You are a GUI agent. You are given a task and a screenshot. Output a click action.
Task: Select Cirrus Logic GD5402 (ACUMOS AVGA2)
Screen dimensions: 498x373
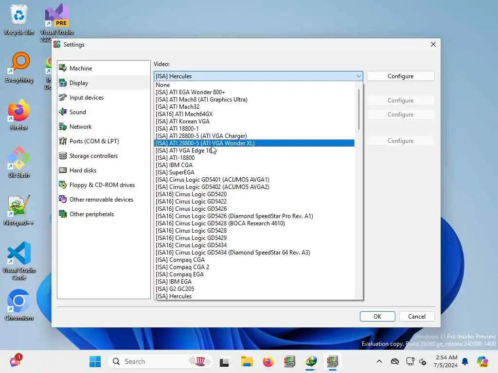(x=254, y=187)
